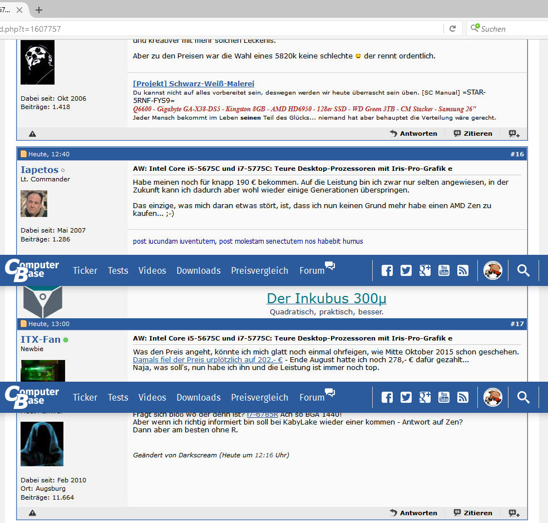Click Google+ icon in lower nav bar
Image resolution: width=548 pixels, height=523 pixels.
[425, 397]
